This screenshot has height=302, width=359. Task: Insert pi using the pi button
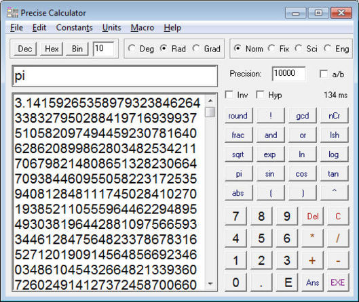point(239,174)
